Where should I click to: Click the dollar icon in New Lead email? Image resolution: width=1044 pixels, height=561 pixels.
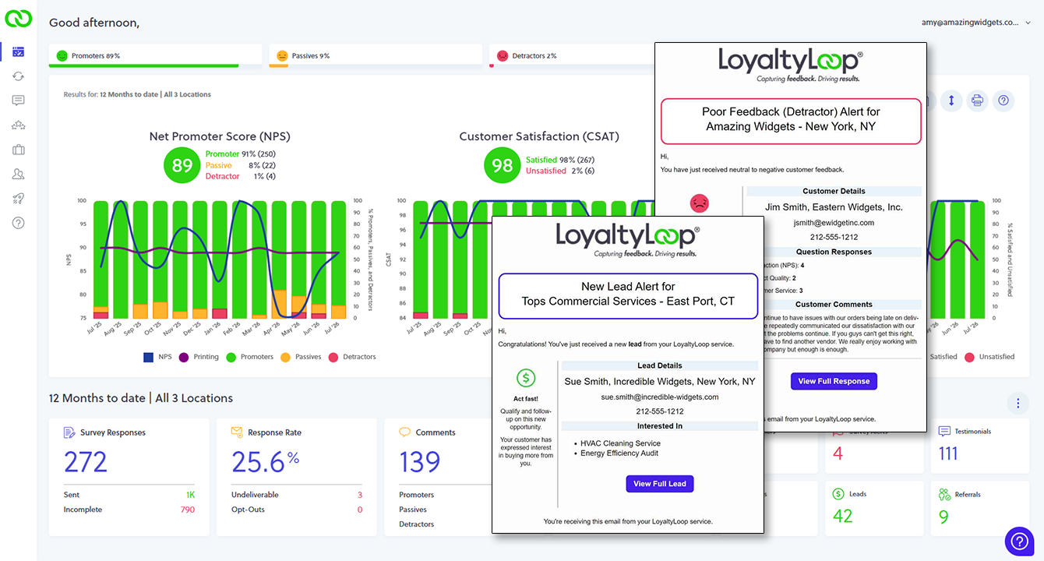(526, 379)
